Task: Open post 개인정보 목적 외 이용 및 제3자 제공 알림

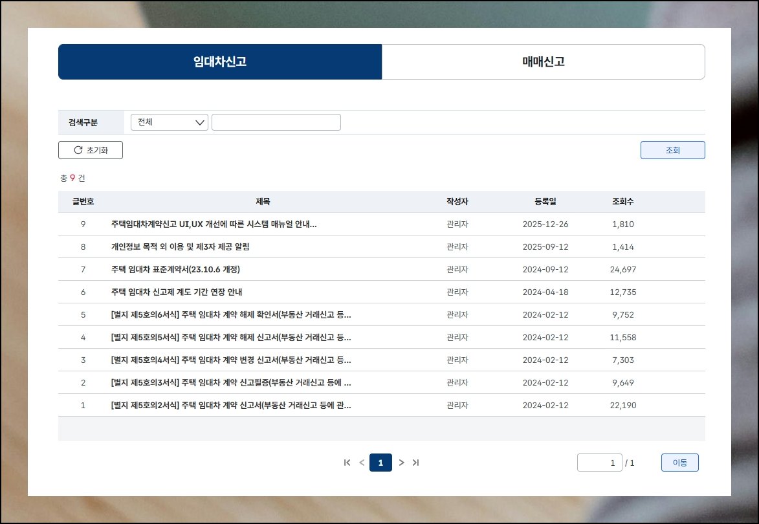Action: click(180, 246)
